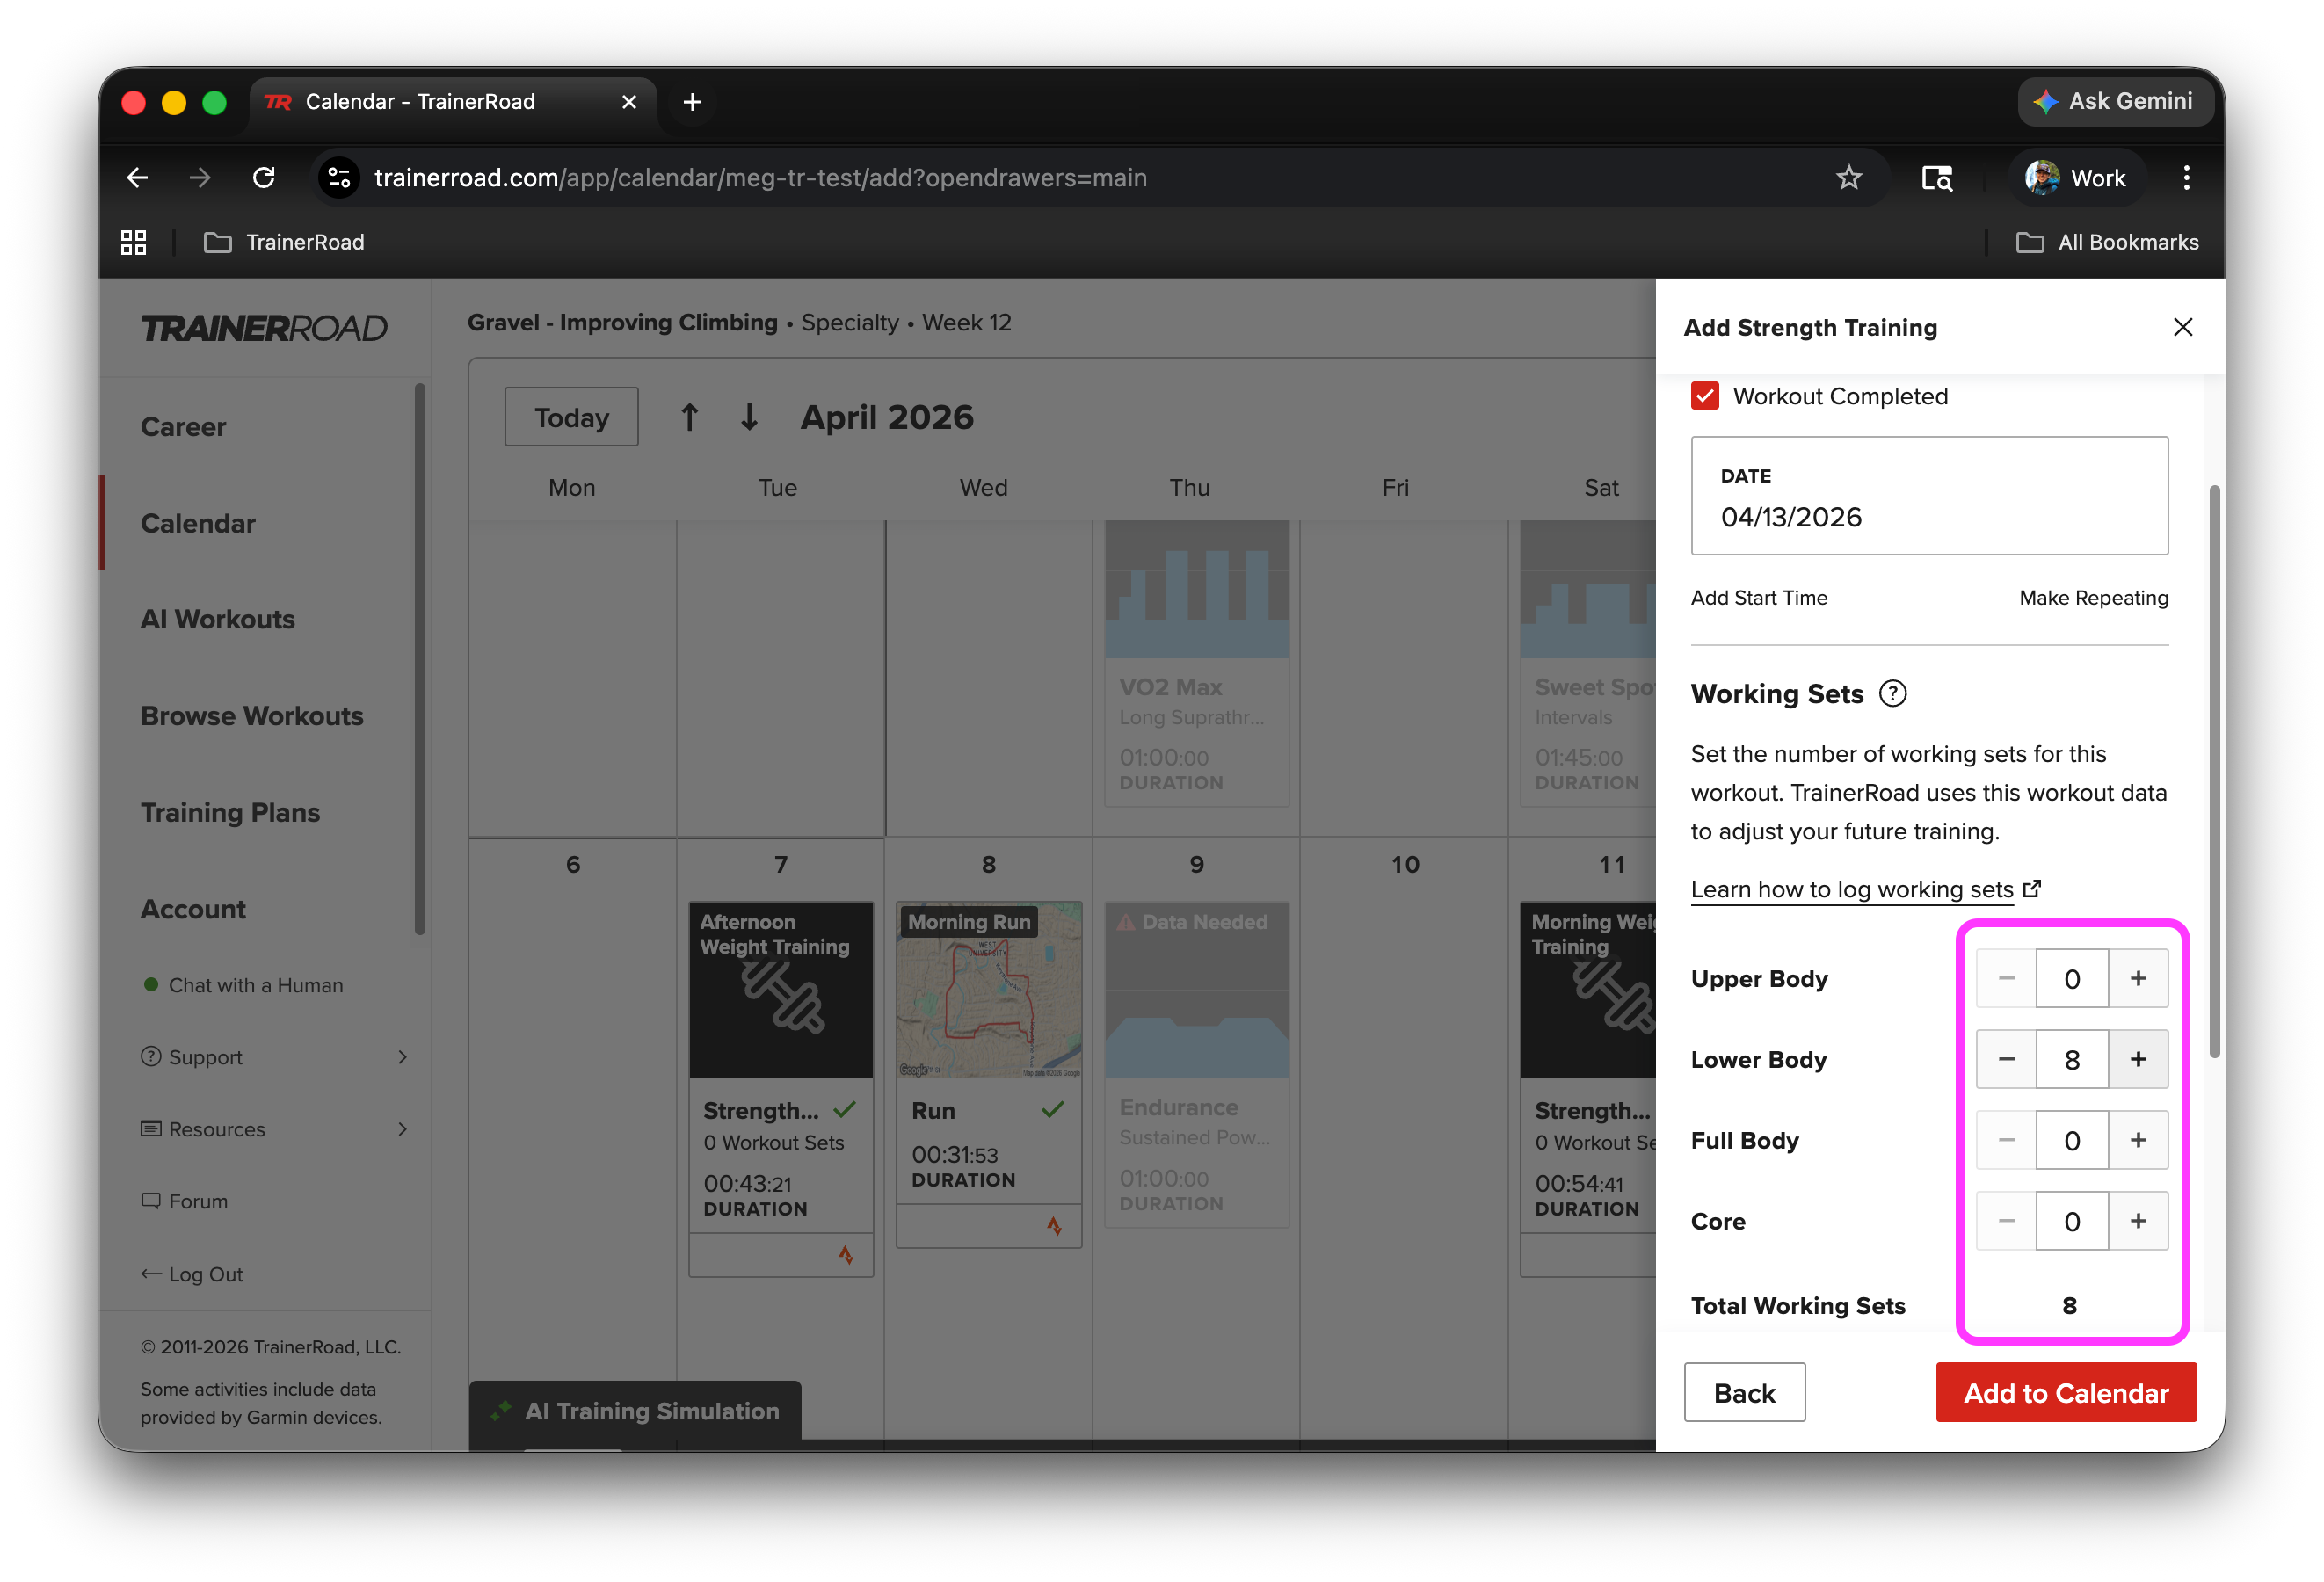Click the TrainerRoad logo
2324x1582 pixels.
264,328
